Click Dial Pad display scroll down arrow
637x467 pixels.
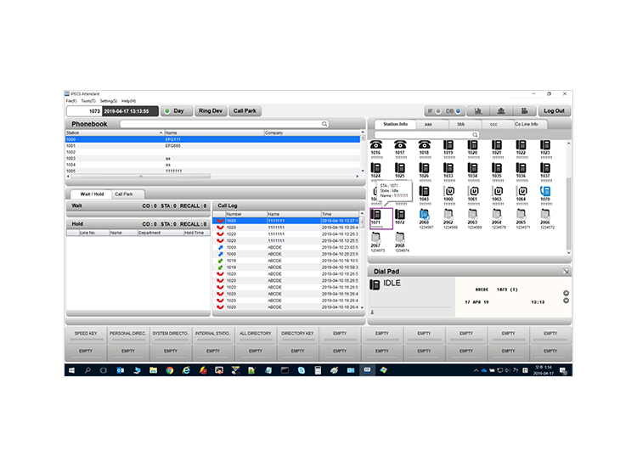(567, 301)
